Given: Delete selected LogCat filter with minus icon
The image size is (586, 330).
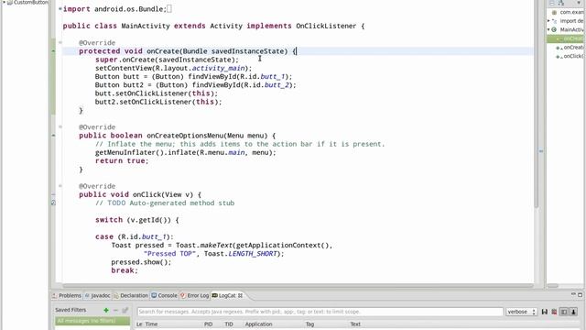Looking at the screenshot, I should click(115, 310).
